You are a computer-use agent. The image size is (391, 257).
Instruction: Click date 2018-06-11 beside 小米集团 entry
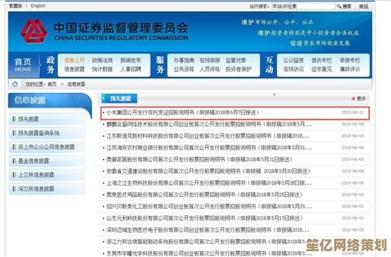[353, 113]
